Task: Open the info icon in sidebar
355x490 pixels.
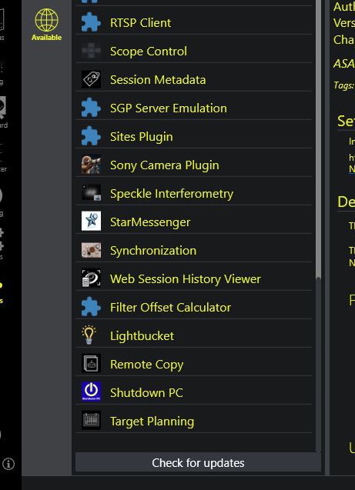Action: tap(8, 464)
